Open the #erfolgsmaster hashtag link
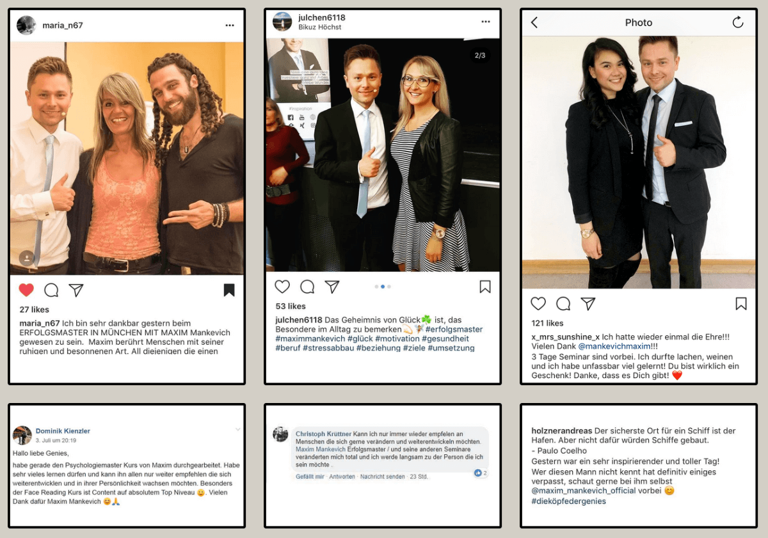 coord(454,329)
